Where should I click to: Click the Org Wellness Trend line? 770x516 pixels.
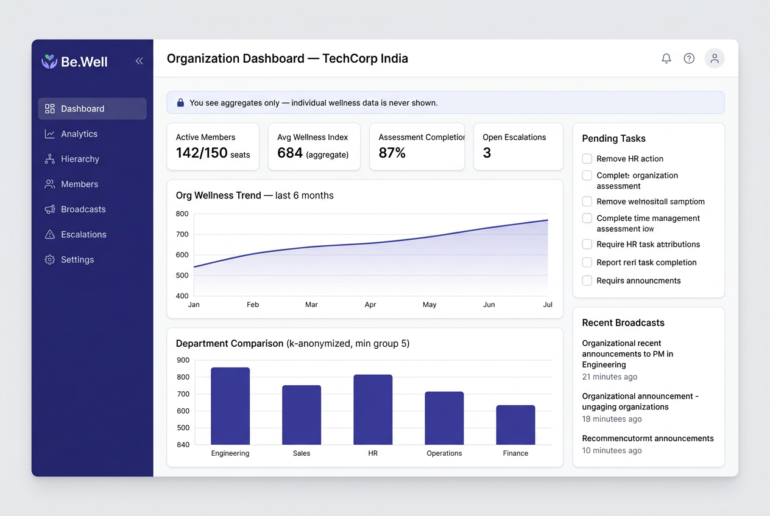[370, 243]
